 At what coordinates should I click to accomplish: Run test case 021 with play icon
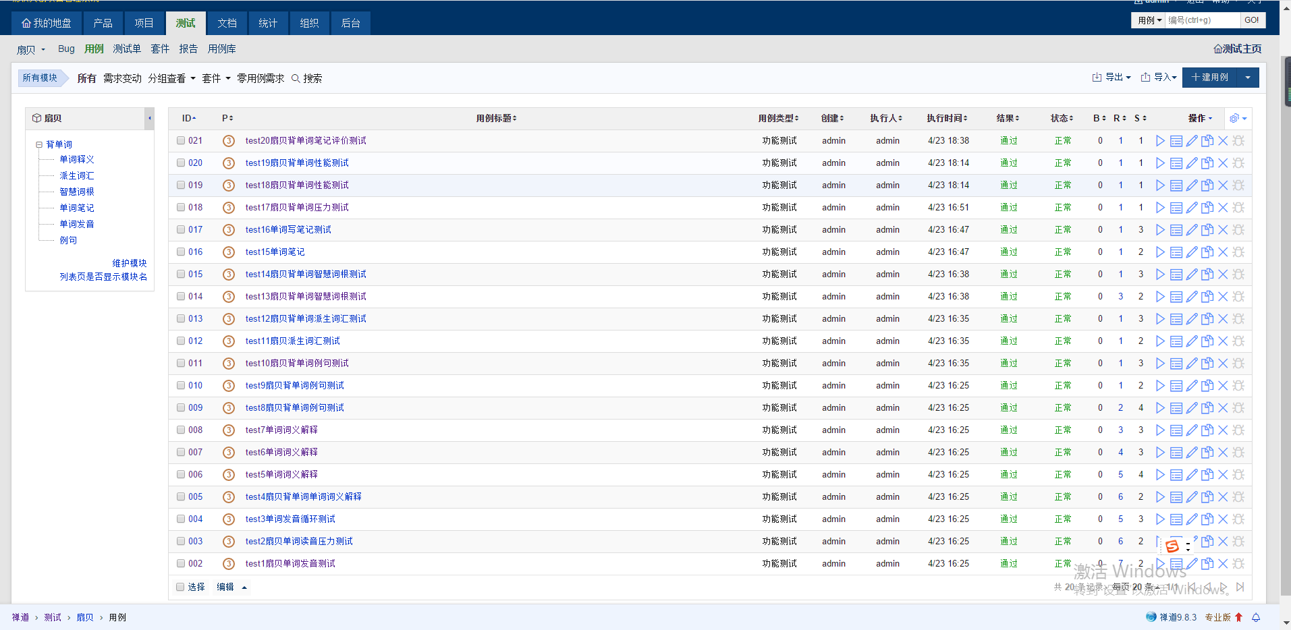tap(1160, 141)
